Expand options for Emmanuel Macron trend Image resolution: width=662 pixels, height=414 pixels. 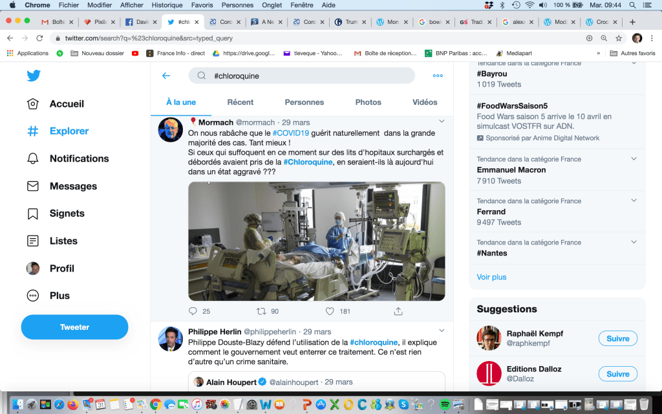(x=634, y=159)
